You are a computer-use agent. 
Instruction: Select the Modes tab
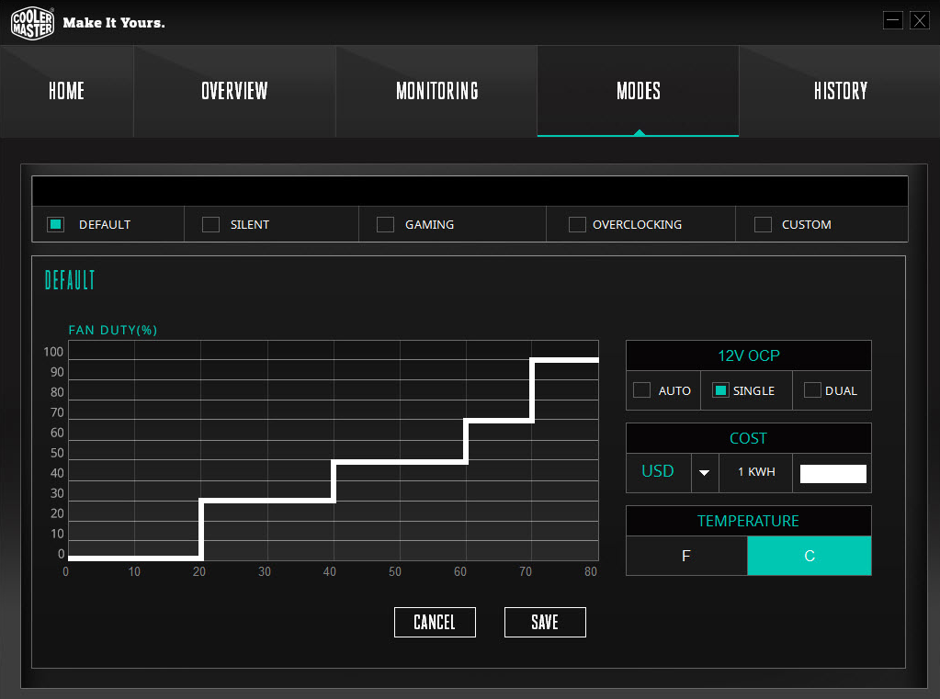click(639, 91)
